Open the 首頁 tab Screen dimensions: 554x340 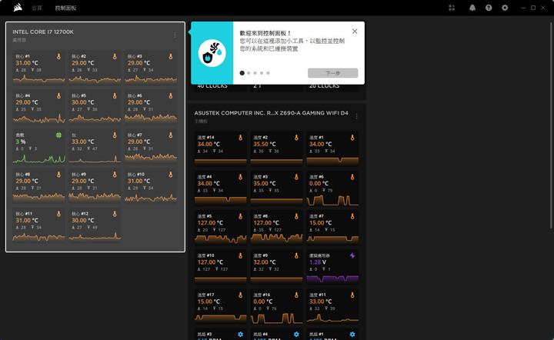pos(37,8)
